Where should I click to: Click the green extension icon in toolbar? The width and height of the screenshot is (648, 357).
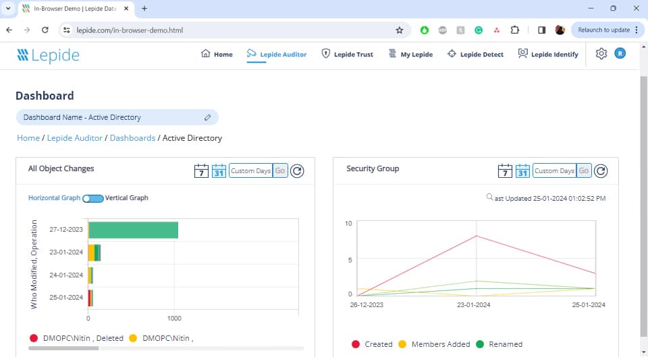click(425, 30)
